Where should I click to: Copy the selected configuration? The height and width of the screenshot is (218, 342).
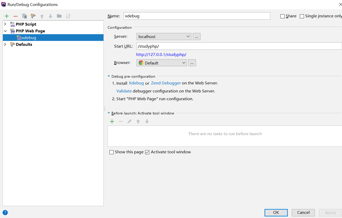25,16
